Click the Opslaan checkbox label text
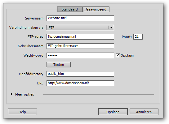This screenshot has width=169, height=124. coord(127,55)
